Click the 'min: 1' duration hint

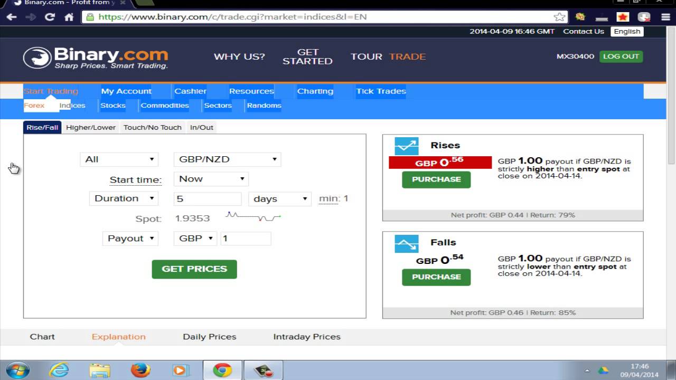[334, 199]
